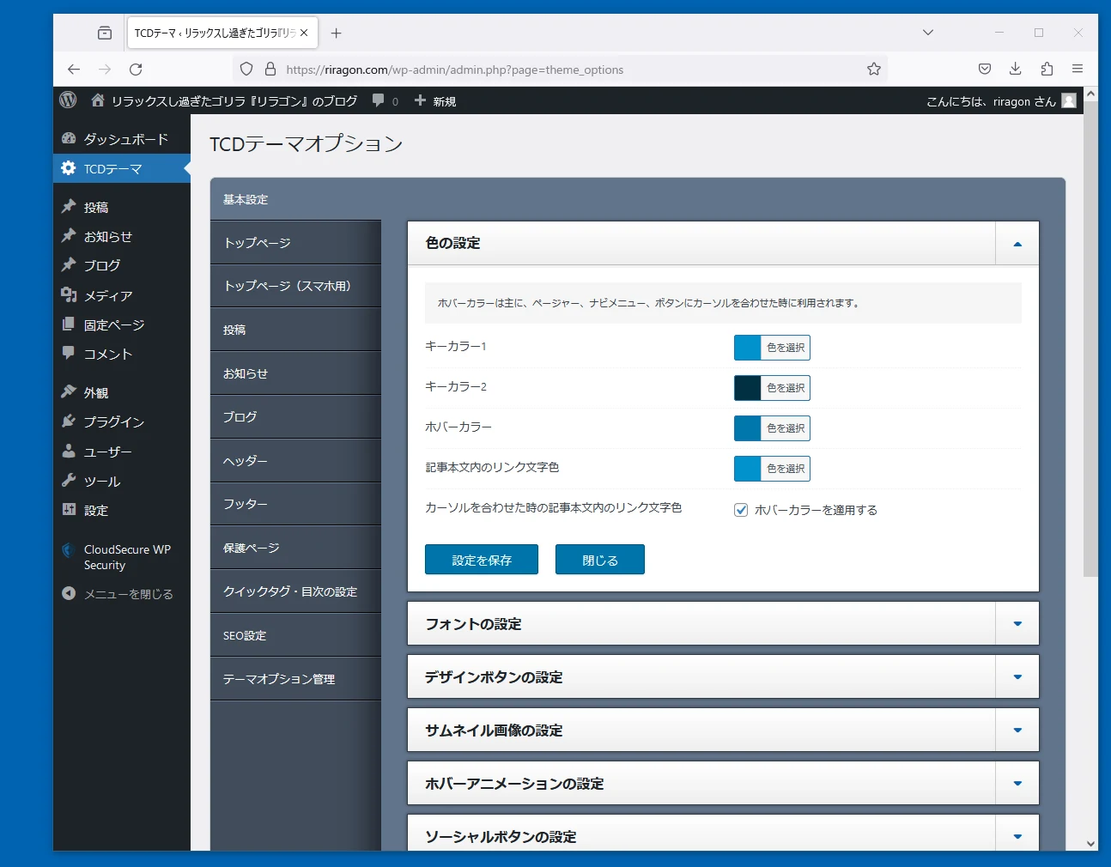Reload the page with the refresh icon
The image size is (1111, 867).
pyautogui.click(x=136, y=70)
